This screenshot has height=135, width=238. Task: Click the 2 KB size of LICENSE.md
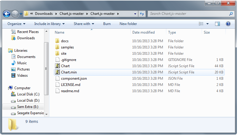[x=220, y=85]
